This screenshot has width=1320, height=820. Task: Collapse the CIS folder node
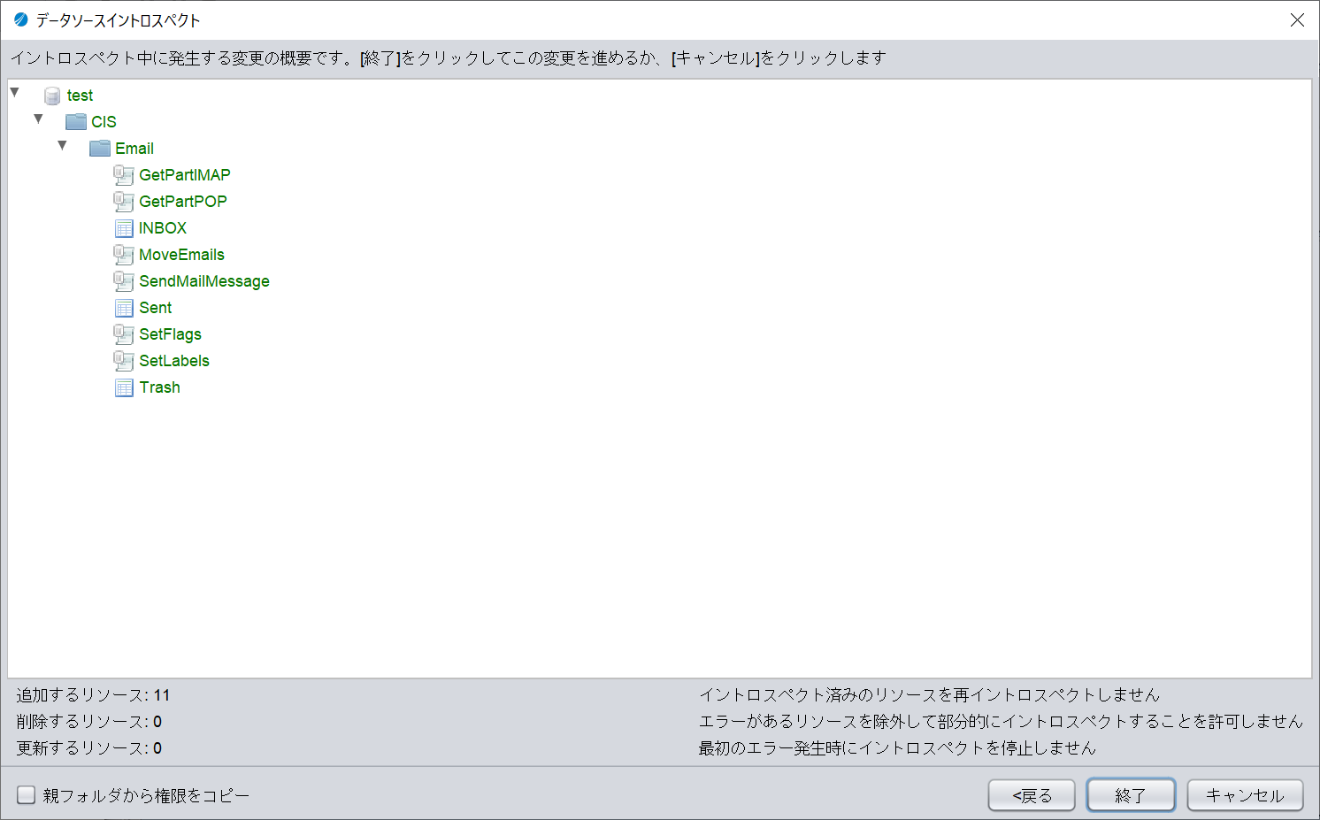[38, 119]
